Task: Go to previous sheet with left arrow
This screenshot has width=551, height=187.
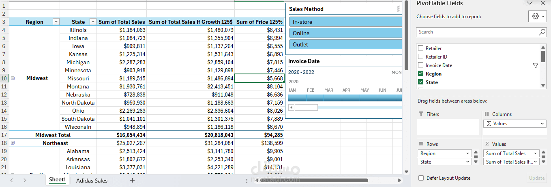Action: [12, 181]
